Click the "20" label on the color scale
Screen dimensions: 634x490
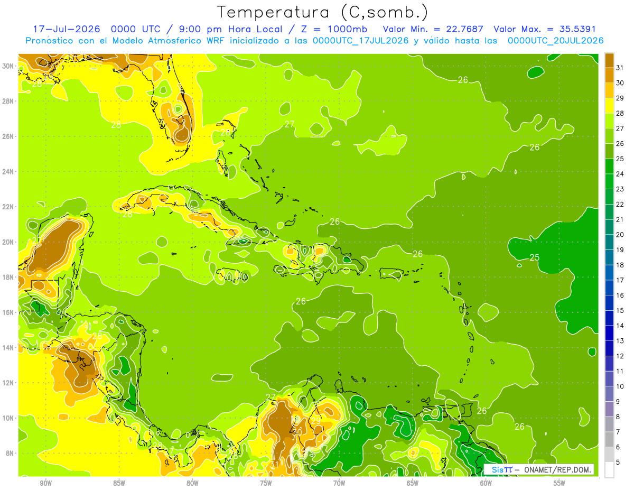pyautogui.click(x=620, y=235)
